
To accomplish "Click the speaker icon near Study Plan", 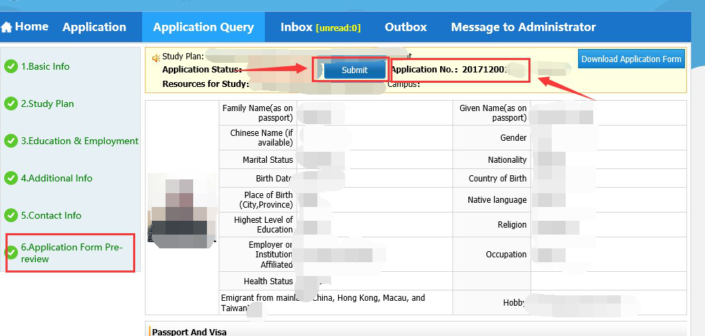I will point(156,57).
